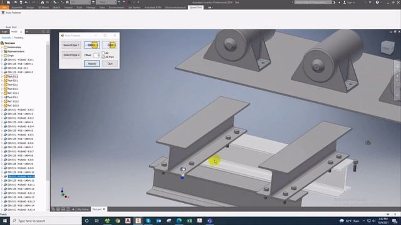The width and height of the screenshot is (401, 225).
Task: Switch to the Assemble ribbon tab
Action: (x=17, y=7)
